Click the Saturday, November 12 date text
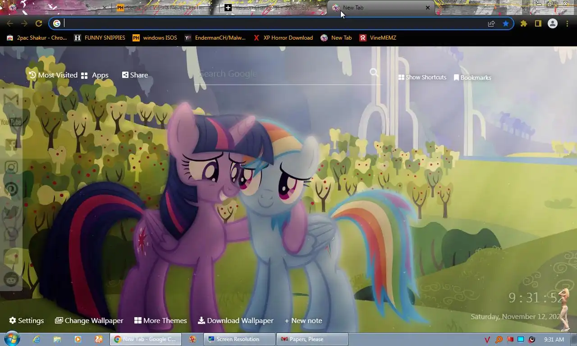The width and height of the screenshot is (577, 346). pyautogui.click(x=517, y=317)
